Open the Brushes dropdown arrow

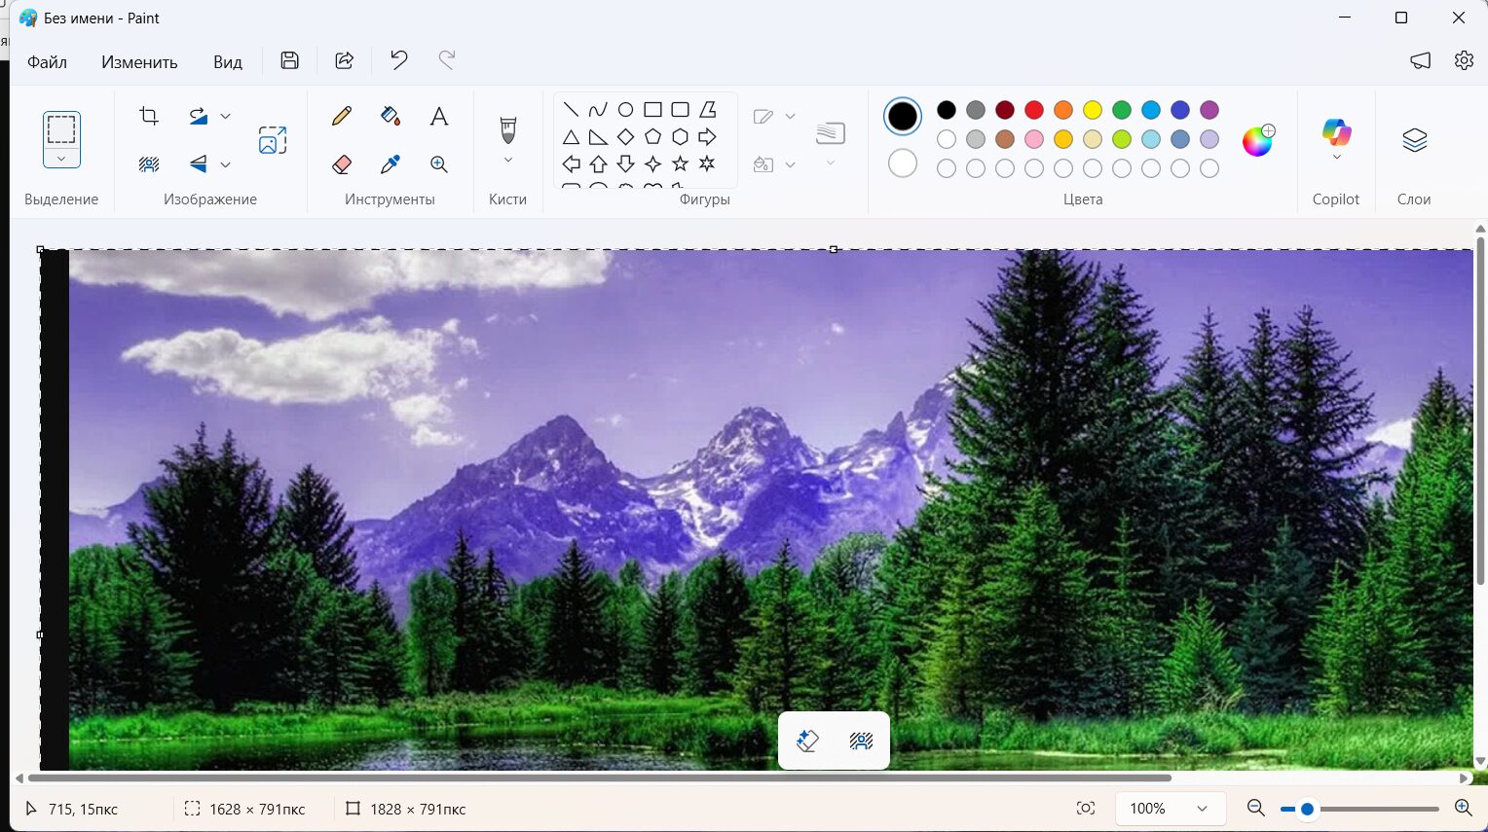507,161
